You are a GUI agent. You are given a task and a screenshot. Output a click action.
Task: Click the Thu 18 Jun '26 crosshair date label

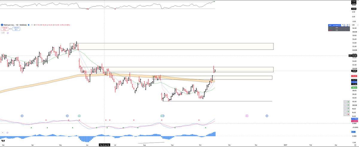click(x=104, y=145)
